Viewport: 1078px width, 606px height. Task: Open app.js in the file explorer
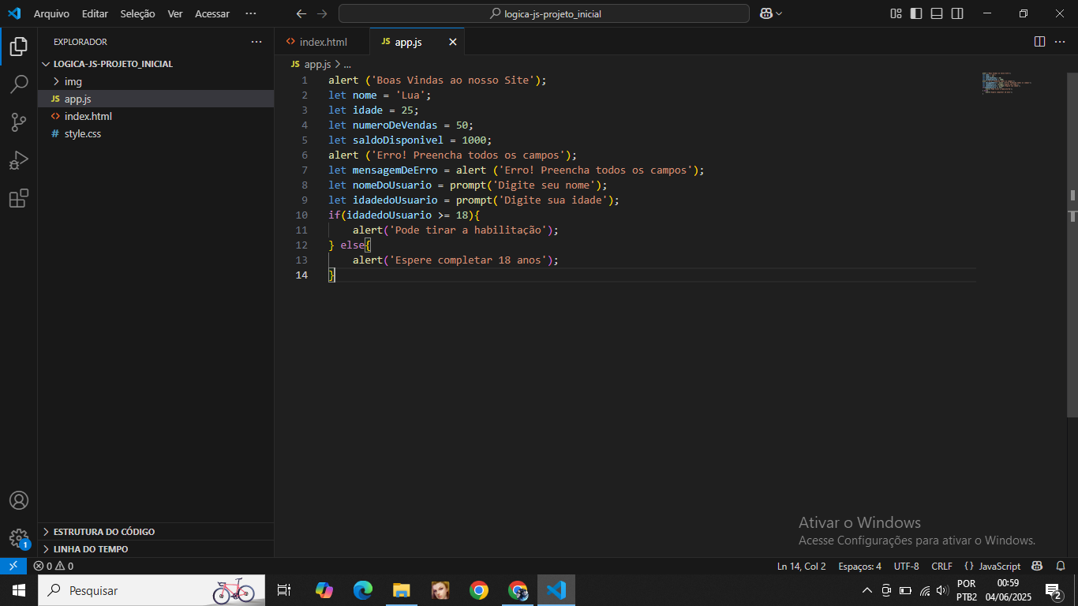pyautogui.click(x=155, y=99)
